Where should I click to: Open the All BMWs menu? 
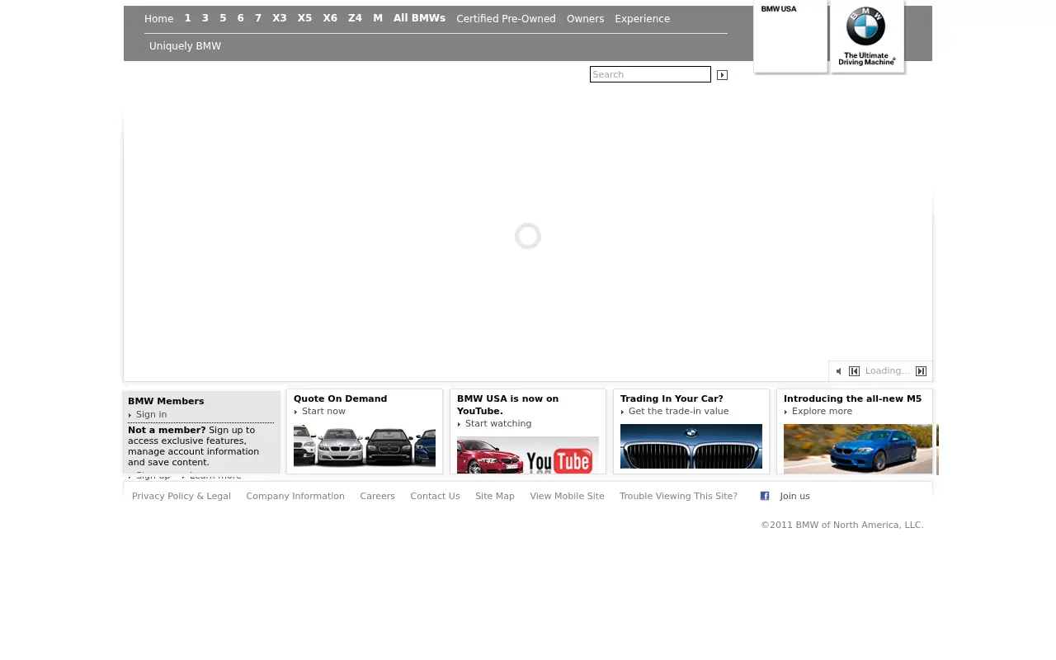(x=419, y=18)
